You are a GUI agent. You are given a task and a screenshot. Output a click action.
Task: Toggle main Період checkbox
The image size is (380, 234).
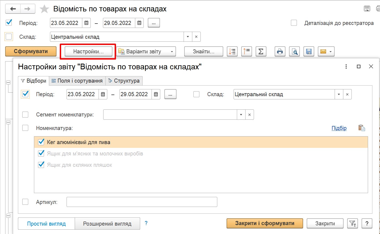point(9,22)
